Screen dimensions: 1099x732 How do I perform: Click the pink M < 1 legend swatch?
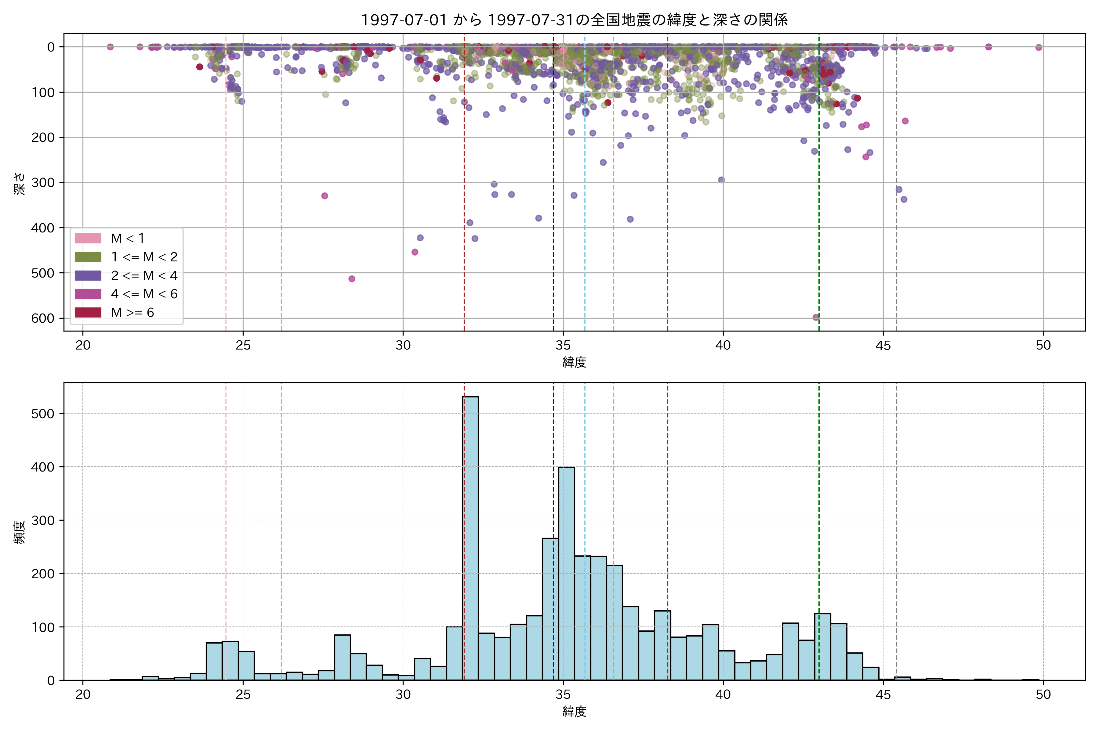pos(88,239)
